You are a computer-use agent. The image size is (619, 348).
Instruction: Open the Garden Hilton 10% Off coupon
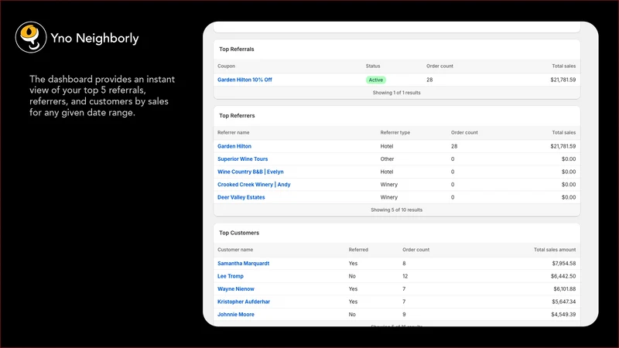coord(245,80)
